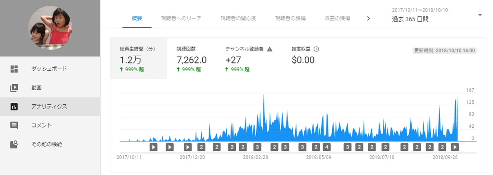Show more tabs with the right chevron
The width and height of the screenshot is (493, 175).
[x=369, y=18]
